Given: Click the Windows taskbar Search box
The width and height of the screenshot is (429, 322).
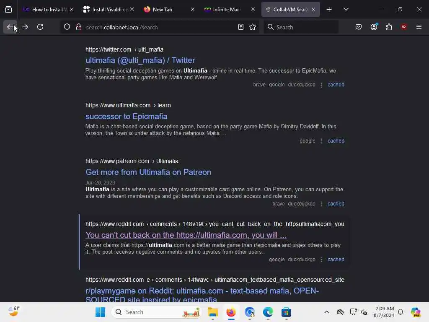Looking at the screenshot, I should point(156,312).
